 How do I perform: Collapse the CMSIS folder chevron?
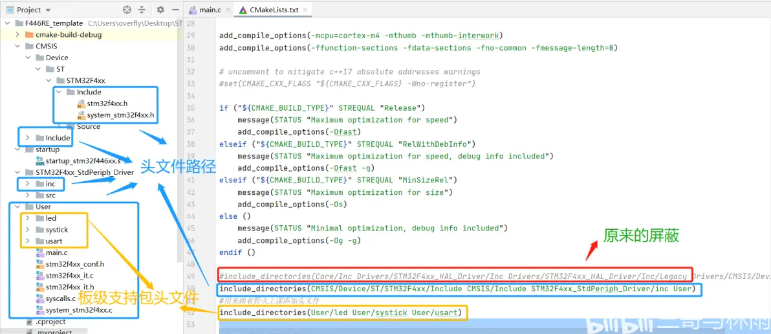[x=17, y=46]
